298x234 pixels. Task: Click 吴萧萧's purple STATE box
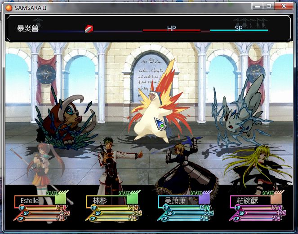point(204,199)
